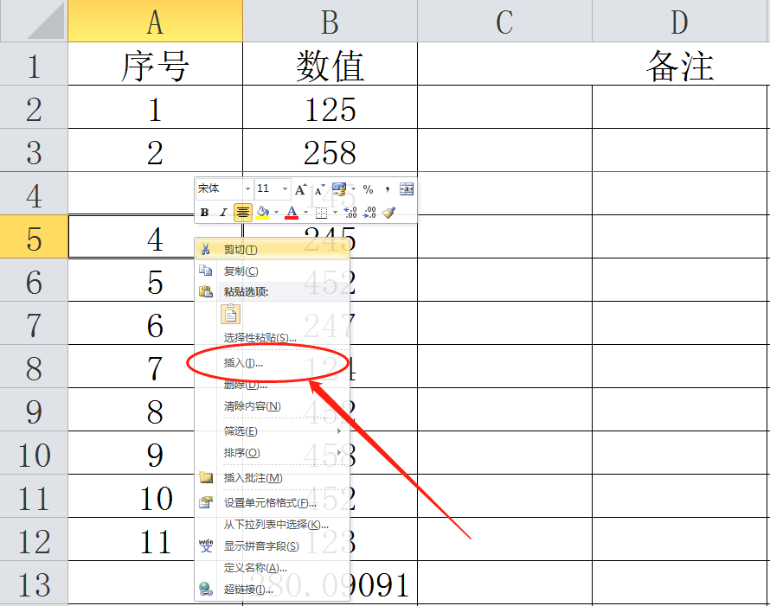Click the borders icon
770x606 pixels.
tap(321, 213)
